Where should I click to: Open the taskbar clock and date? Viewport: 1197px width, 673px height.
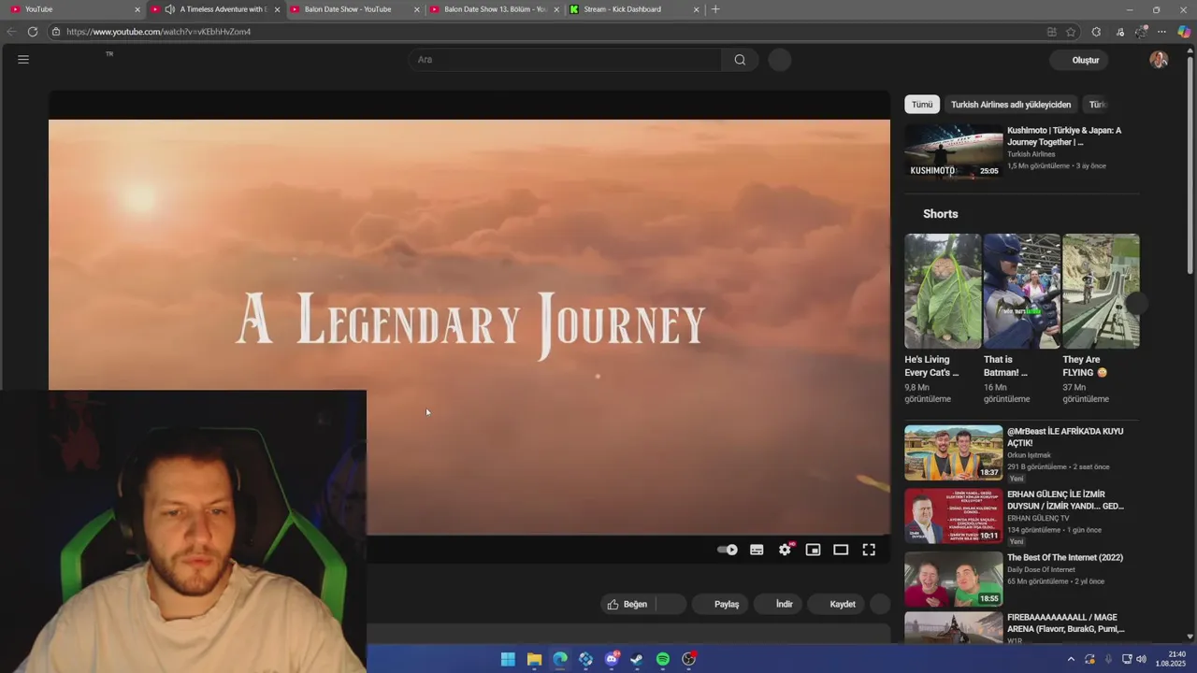(x=1171, y=659)
